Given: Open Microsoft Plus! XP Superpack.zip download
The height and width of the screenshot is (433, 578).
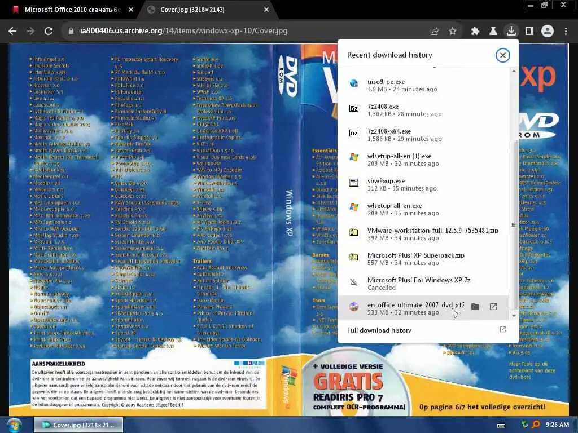Looking at the screenshot, I should [x=423, y=259].
